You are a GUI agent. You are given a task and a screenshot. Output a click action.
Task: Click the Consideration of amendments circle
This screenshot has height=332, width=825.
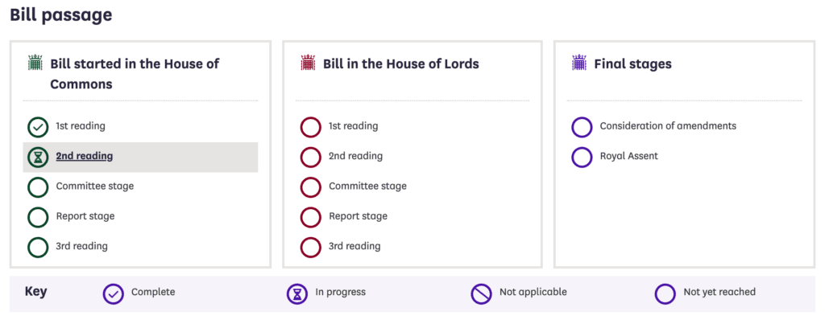point(582,126)
